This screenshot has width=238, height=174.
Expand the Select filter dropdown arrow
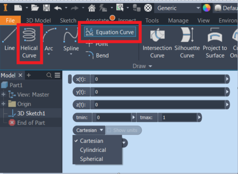[x=127, y=8]
